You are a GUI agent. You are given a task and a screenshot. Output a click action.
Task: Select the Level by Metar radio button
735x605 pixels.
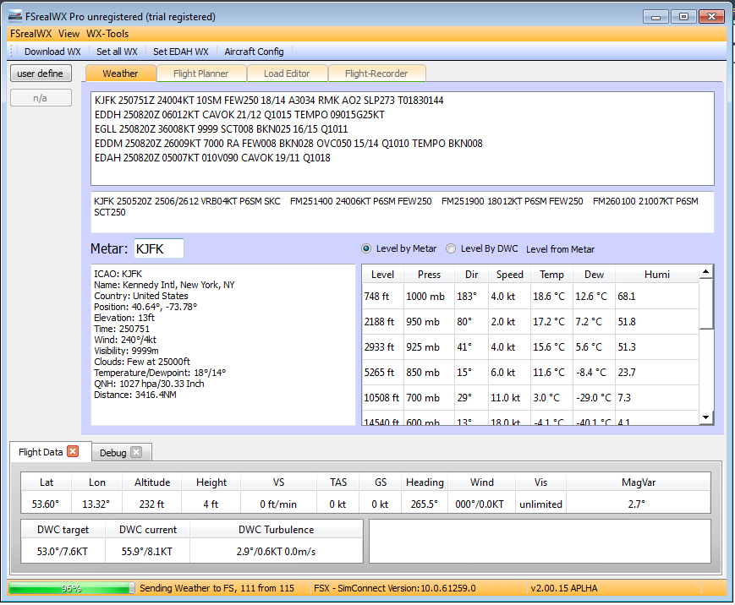(366, 248)
